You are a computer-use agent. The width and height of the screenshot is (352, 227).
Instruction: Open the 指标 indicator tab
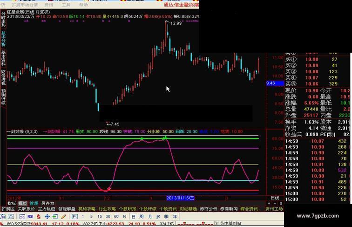pyautogui.click(x=12, y=203)
